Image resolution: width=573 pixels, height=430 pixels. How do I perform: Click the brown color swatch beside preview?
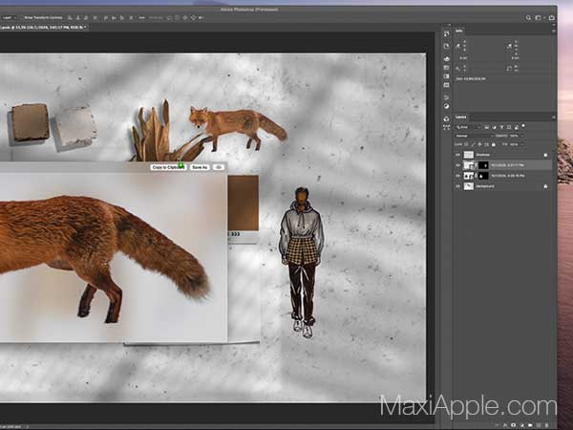click(x=244, y=203)
